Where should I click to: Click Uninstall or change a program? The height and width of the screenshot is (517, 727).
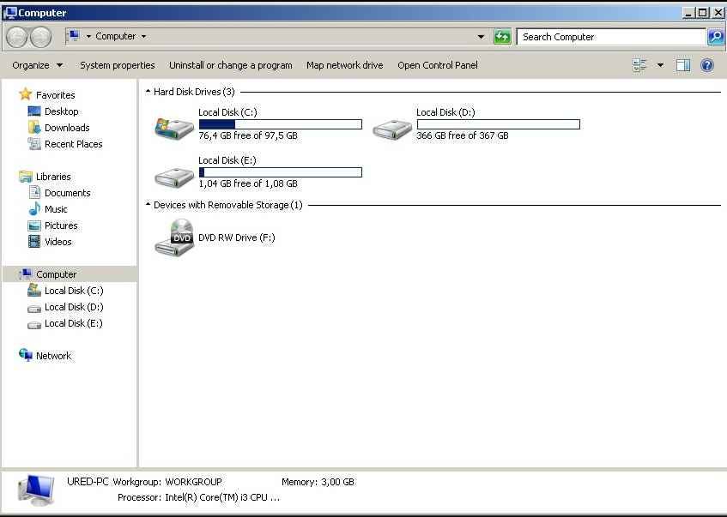pyautogui.click(x=230, y=65)
